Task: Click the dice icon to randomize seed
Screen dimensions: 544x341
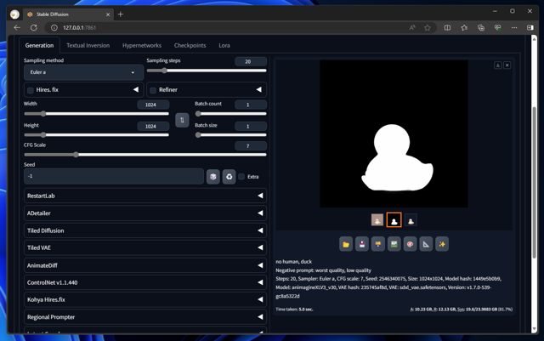Action: tap(213, 177)
